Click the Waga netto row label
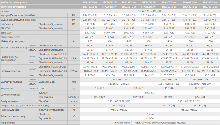 tap(7, 88)
